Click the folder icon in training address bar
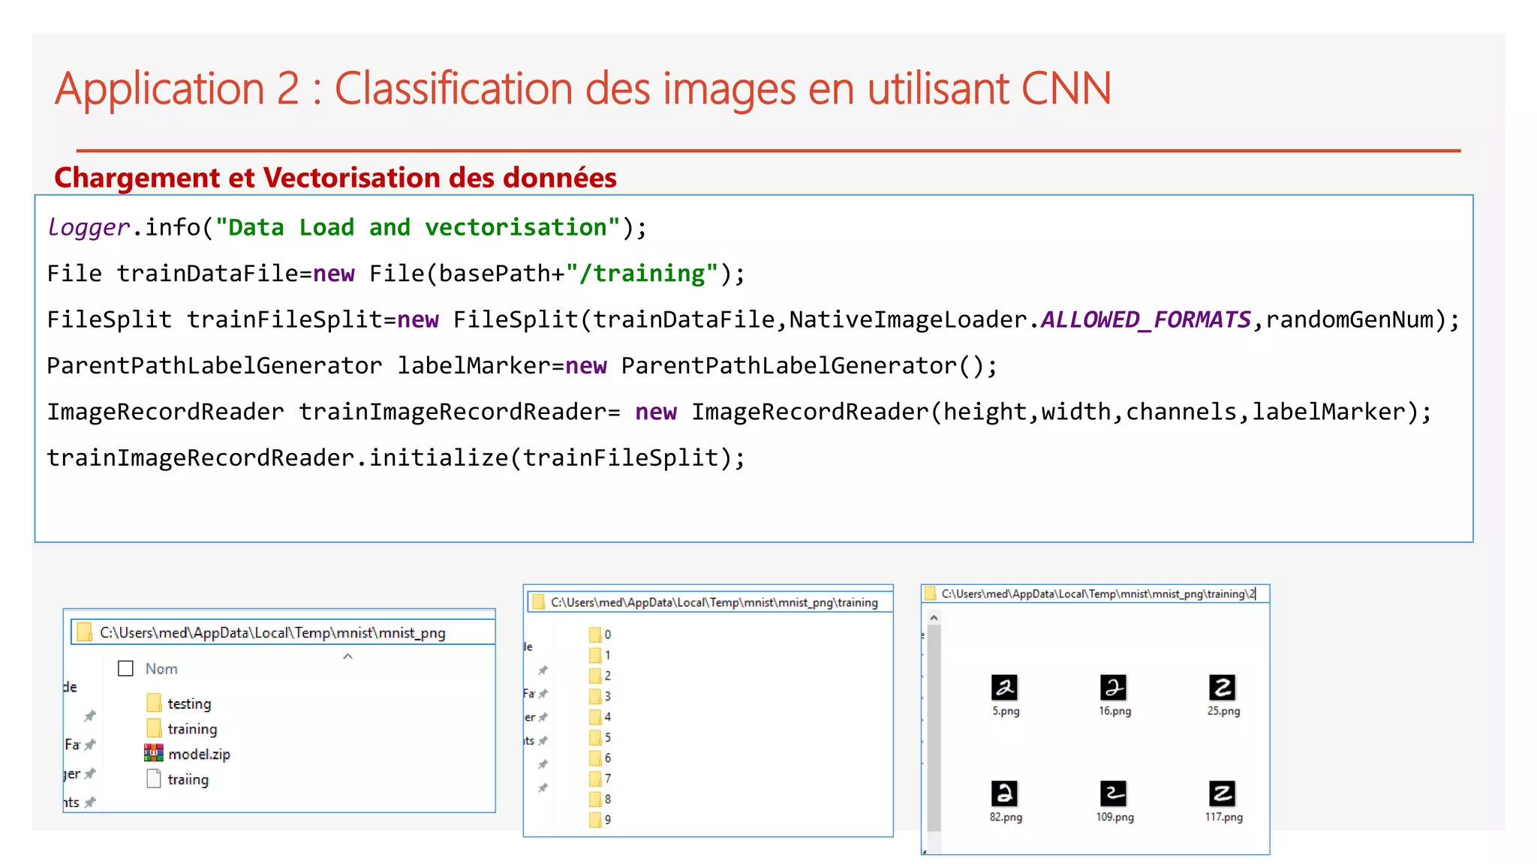 coord(538,602)
